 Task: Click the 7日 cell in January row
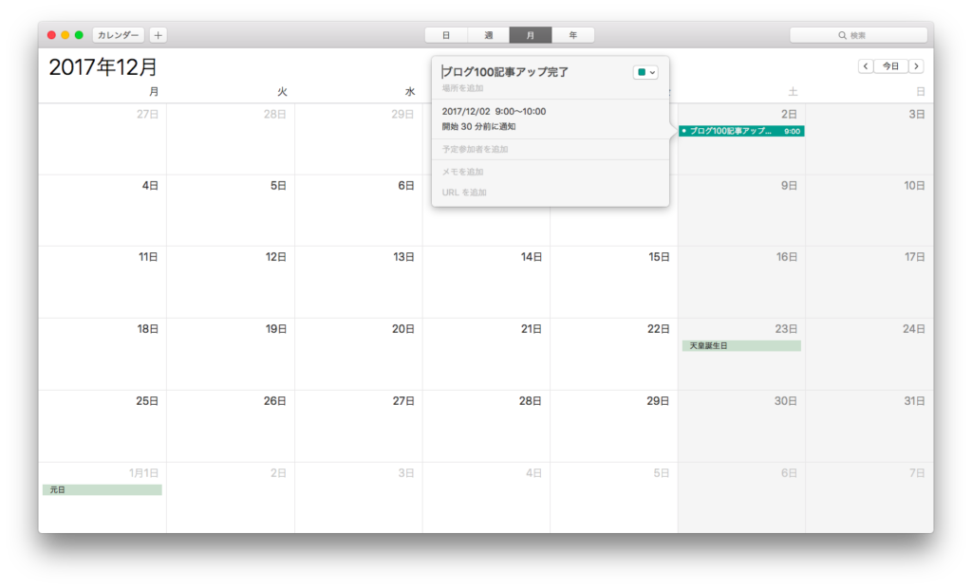point(869,498)
